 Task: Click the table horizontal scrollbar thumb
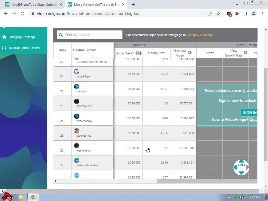click(207, 181)
